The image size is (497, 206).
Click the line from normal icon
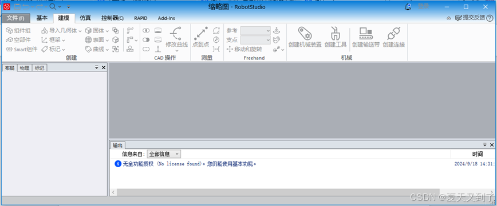point(158,49)
